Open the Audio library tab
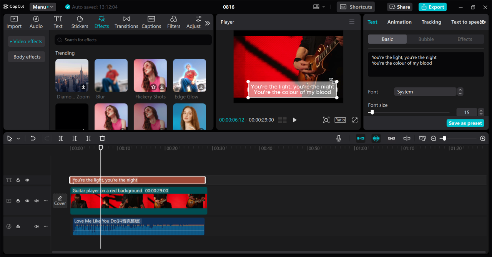492x257 pixels. [36, 22]
